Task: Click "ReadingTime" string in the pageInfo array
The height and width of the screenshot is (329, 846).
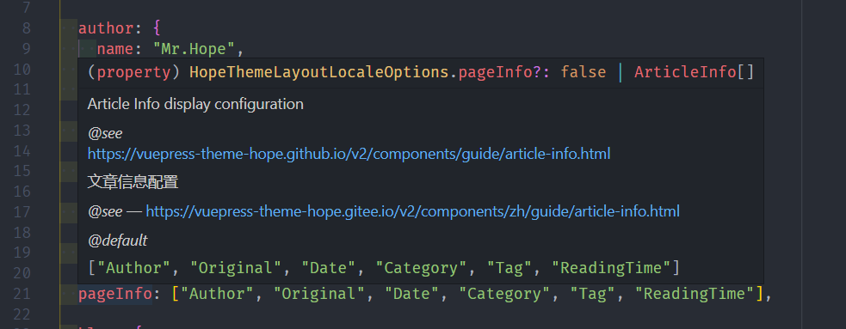Action: tap(694, 294)
